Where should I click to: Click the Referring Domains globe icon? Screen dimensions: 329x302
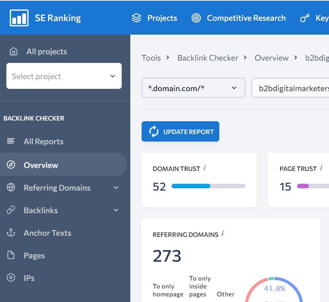(11, 187)
